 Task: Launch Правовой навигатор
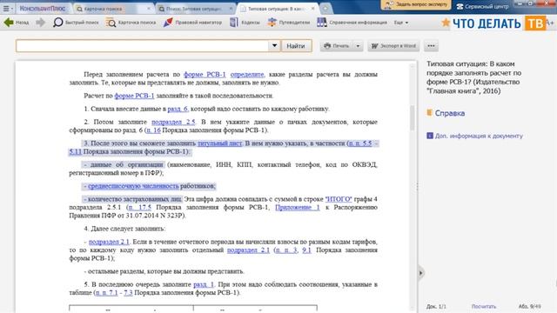pyautogui.click(x=192, y=23)
